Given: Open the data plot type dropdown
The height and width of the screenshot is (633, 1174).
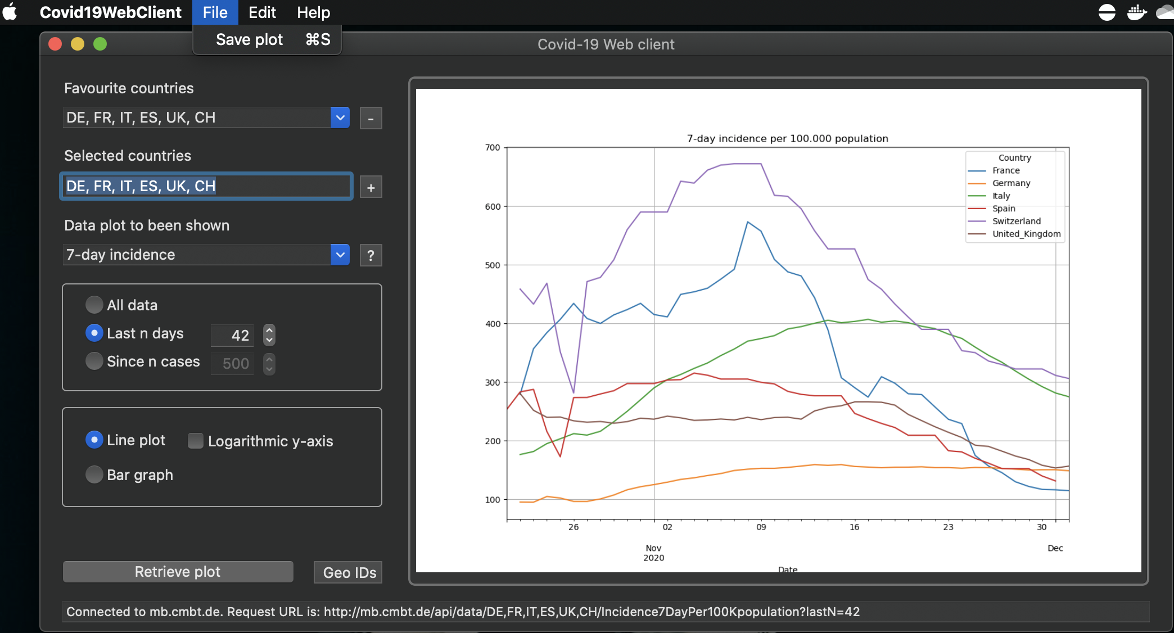Looking at the screenshot, I should pos(340,255).
